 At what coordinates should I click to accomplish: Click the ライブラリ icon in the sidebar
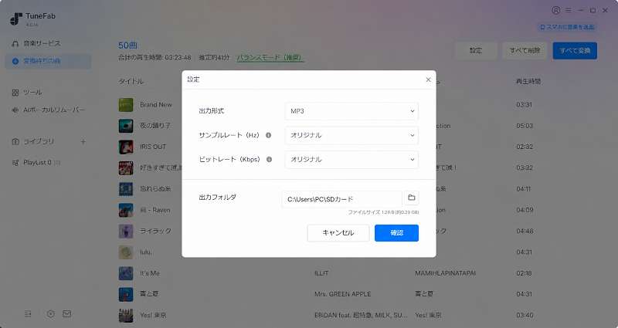click(15, 141)
